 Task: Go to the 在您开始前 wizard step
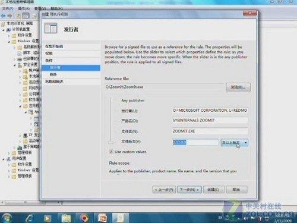click(71, 46)
